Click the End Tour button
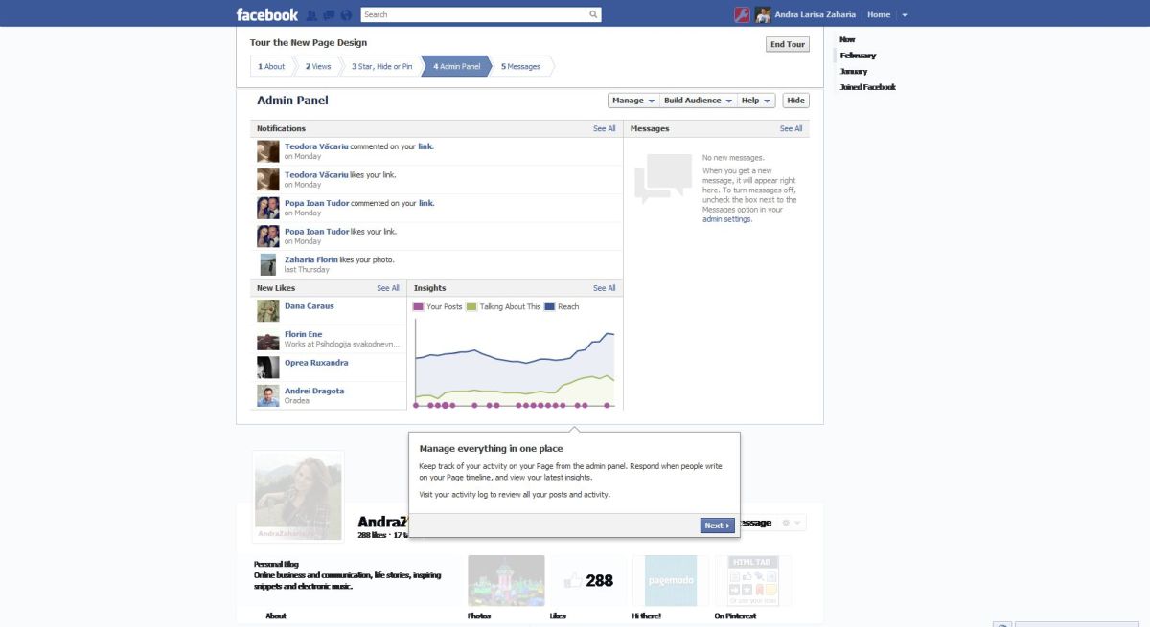Screen dimensions: 1150x627 pos(788,45)
